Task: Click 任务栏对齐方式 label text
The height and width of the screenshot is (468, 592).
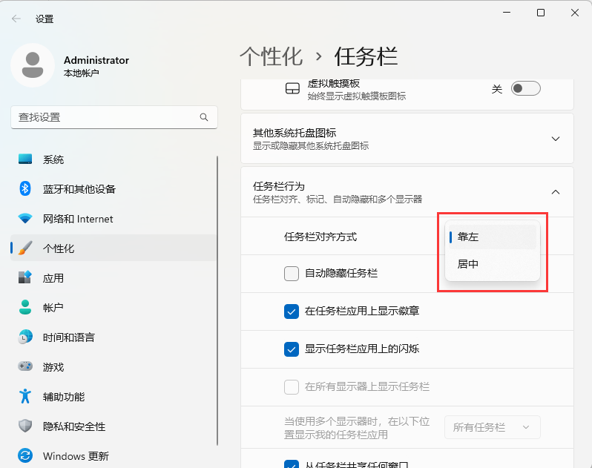Action: [320, 237]
